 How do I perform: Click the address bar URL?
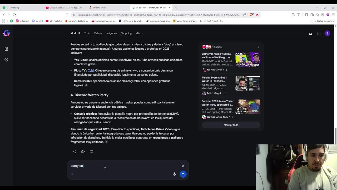click(x=159, y=15)
